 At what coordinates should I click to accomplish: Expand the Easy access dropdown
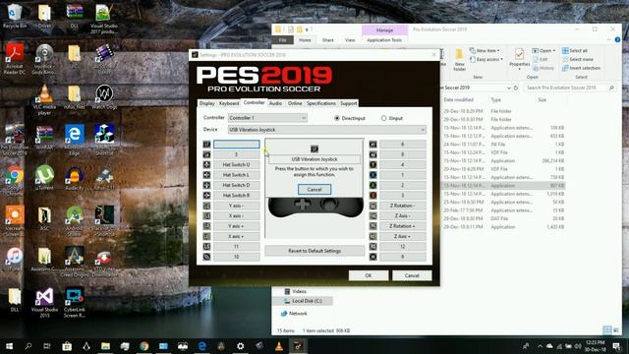click(486, 59)
